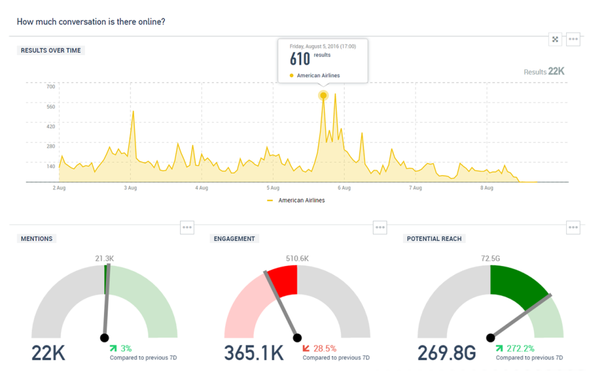This screenshot has width=602, height=390.
Task: Select the ENGAGEMENT panel label
Action: (235, 239)
